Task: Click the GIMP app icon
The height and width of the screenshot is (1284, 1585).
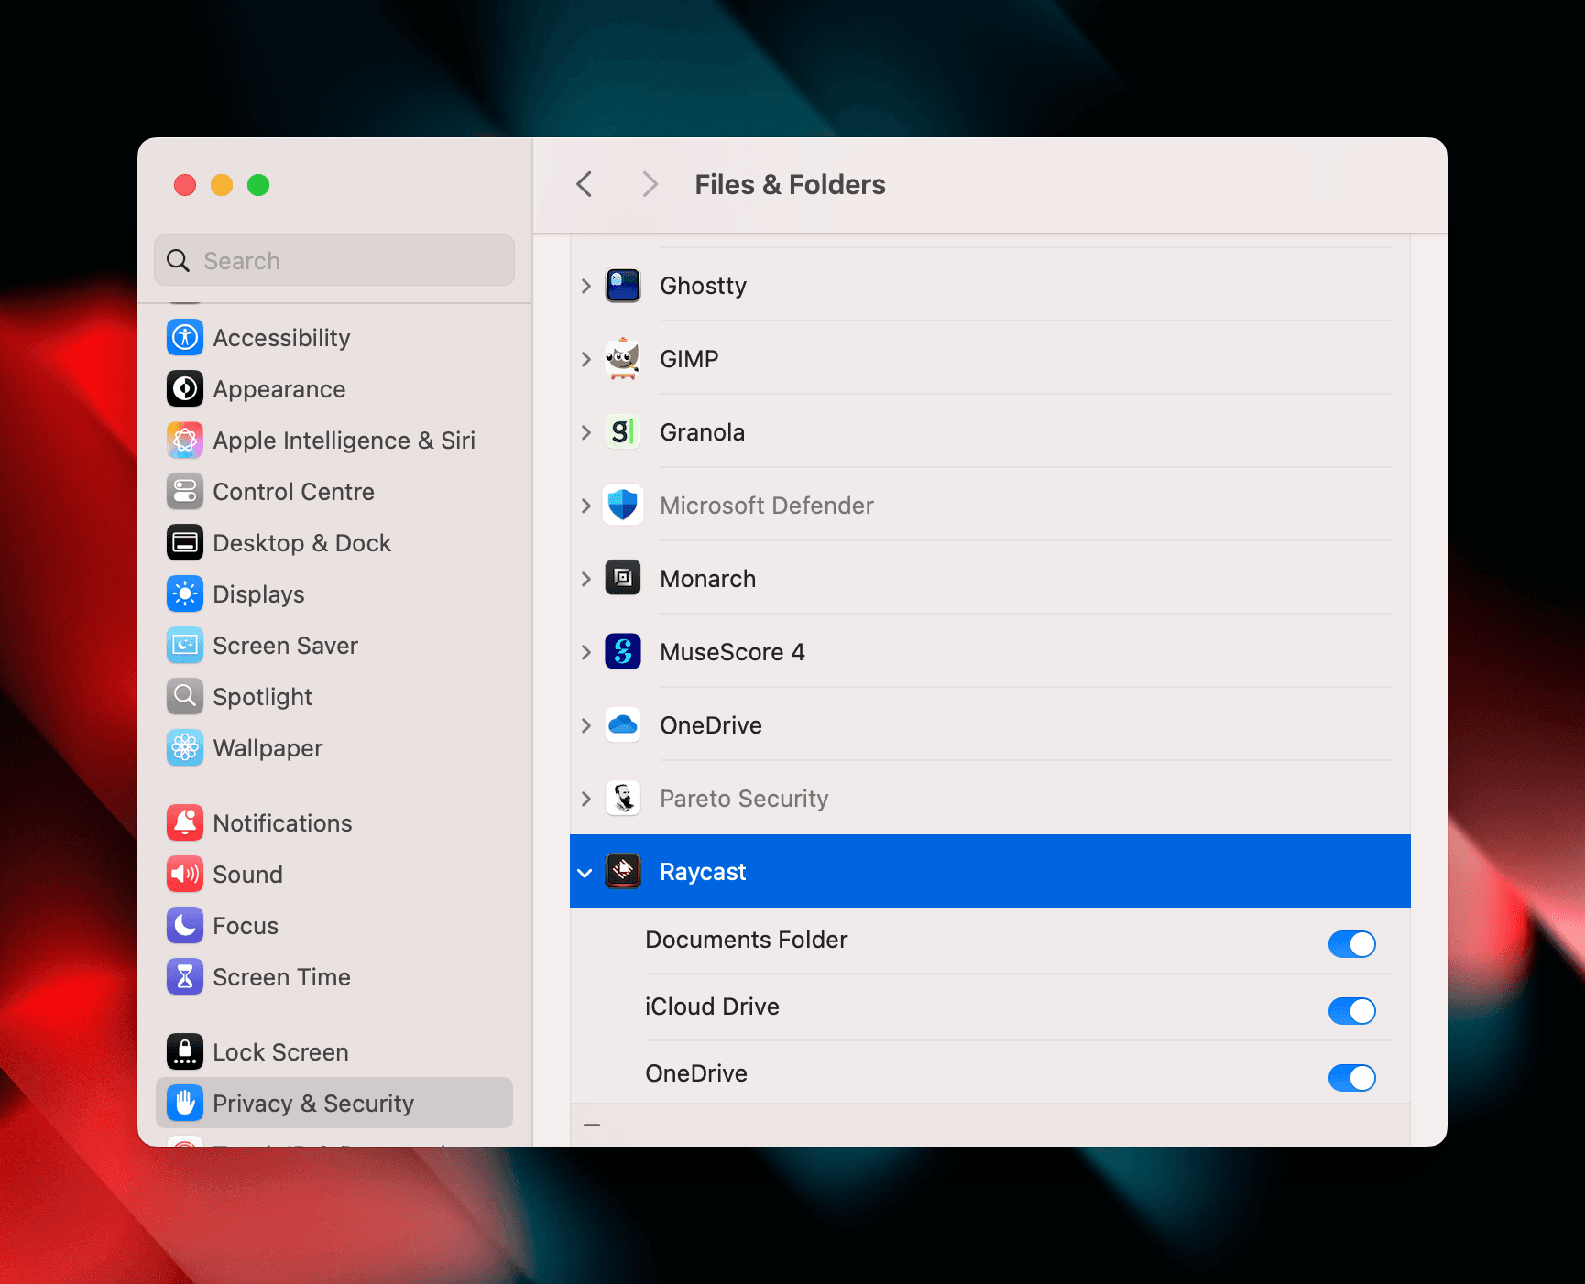Action: coord(623,358)
